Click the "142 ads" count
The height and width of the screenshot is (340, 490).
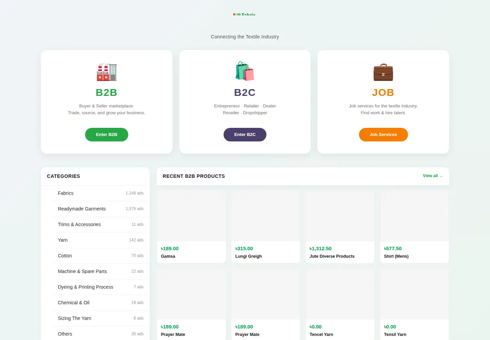(136, 240)
